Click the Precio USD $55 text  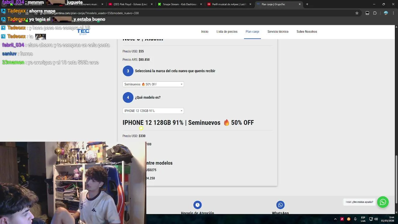[x=133, y=51]
